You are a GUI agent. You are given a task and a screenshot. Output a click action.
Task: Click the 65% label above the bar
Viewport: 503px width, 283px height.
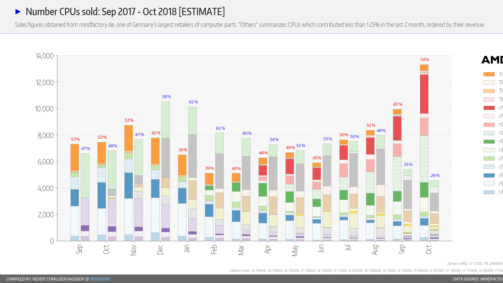click(398, 104)
